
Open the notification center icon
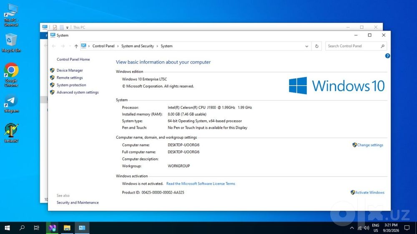tap(407, 228)
